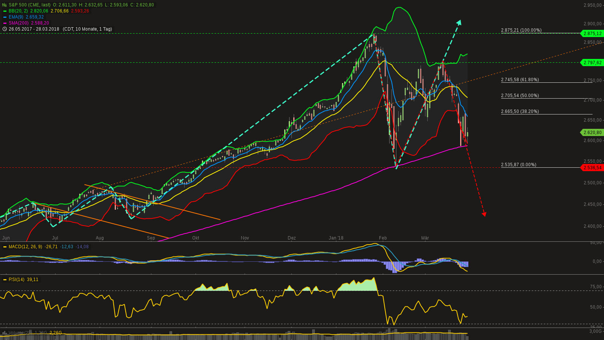
Task: Click the Mär label on the time axis
Action: point(425,238)
